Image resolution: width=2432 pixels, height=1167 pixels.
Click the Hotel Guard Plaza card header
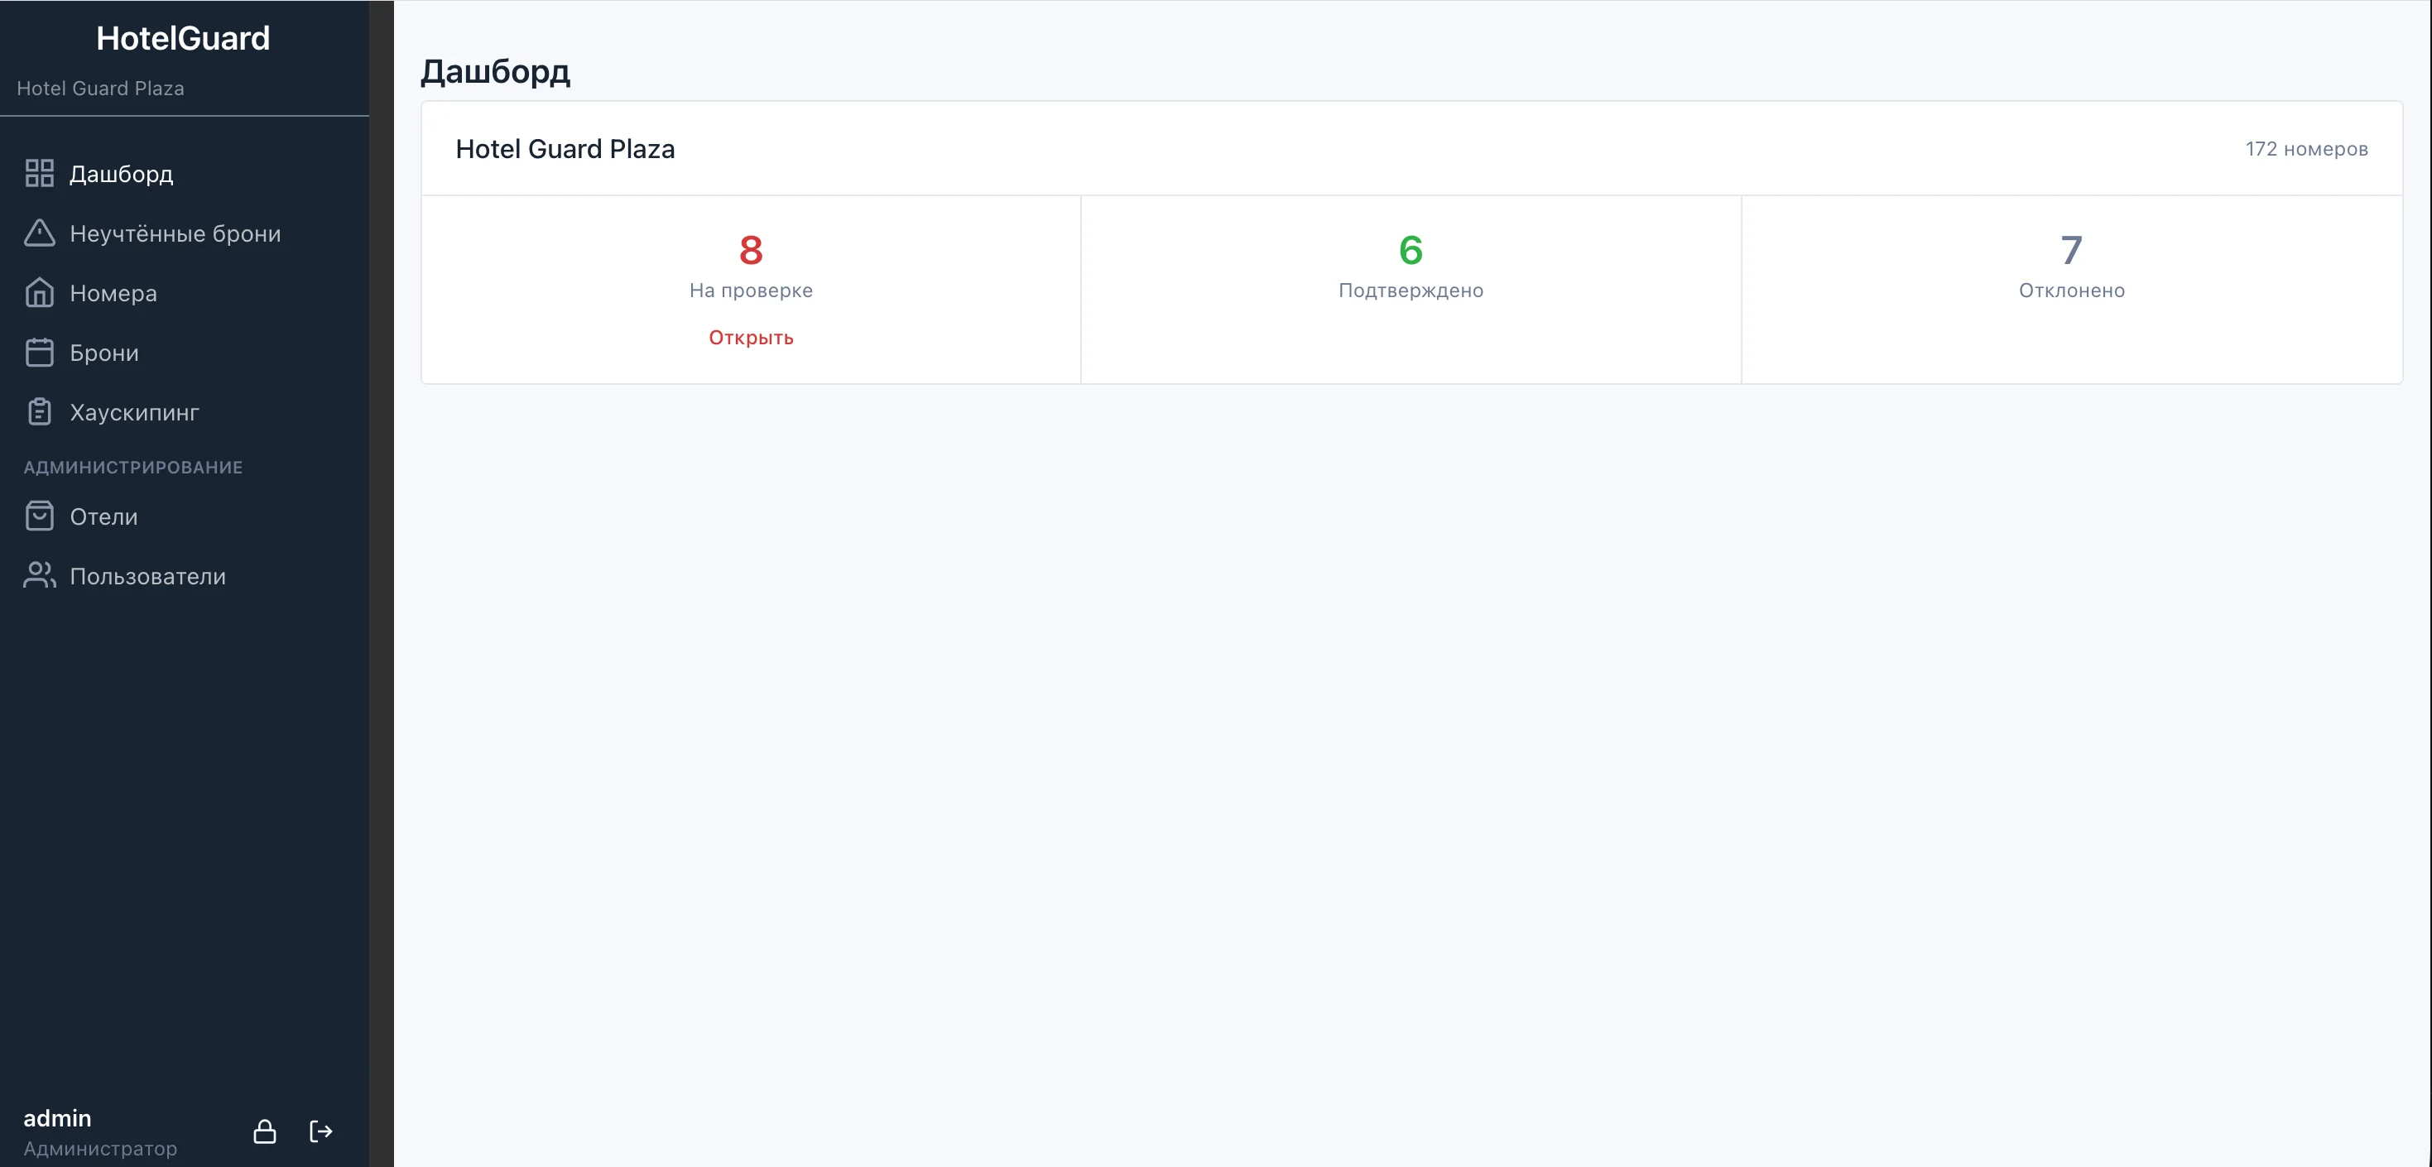pyautogui.click(x=565, y=149)
